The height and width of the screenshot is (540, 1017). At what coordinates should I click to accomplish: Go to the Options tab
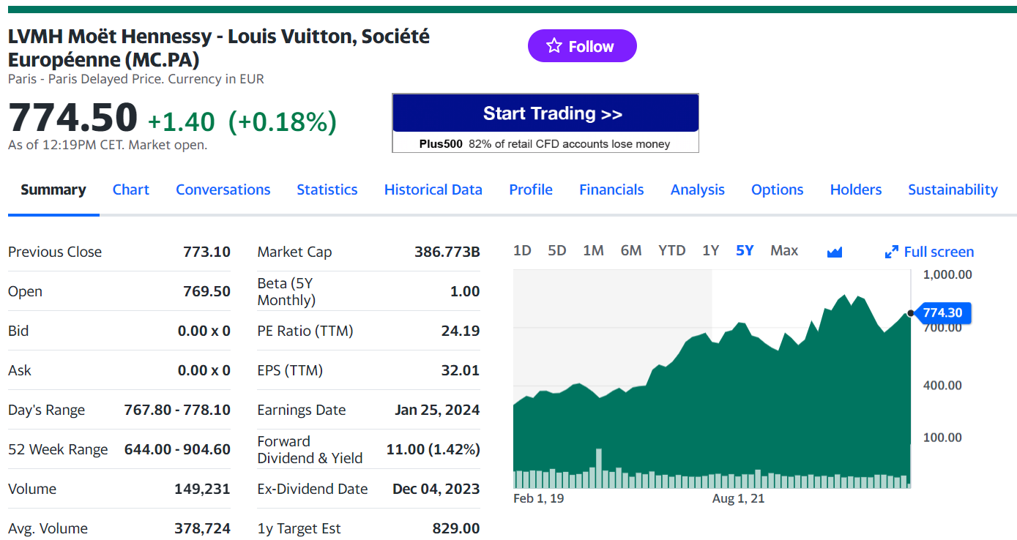click(x=778, y=190)
